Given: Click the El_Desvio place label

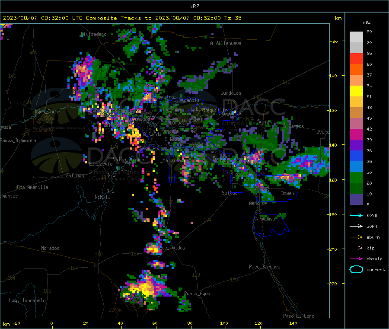Looking at the screenshot, I should [101, 164].
